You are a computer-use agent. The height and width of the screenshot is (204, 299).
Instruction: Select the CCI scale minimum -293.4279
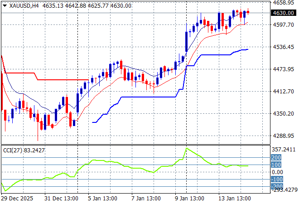(x=285, y=189)
